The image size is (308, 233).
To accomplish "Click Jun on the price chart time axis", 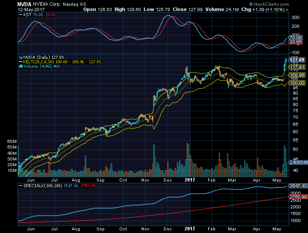I will tap(31, 180).
